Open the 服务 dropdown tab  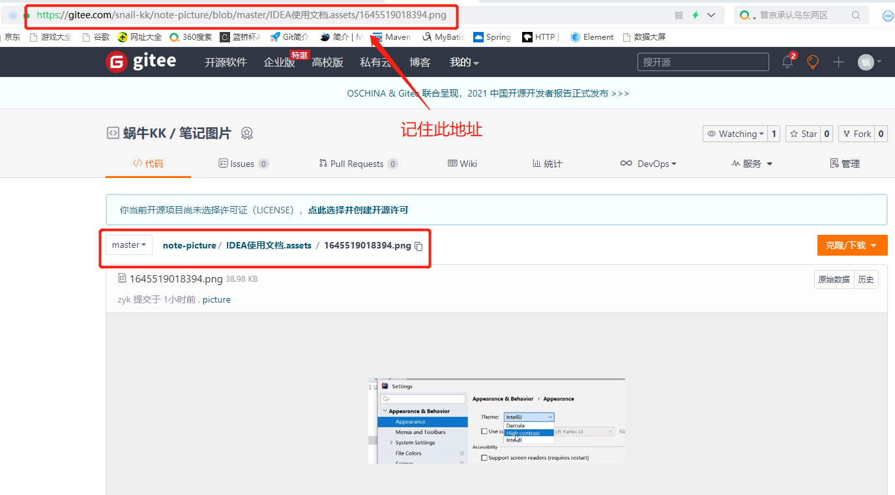(x=752, y=164)
